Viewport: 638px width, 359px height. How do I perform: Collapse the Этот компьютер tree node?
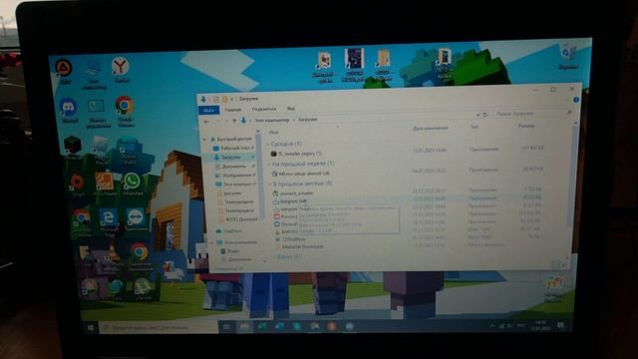pyautogui.click(x=211, y=242)
